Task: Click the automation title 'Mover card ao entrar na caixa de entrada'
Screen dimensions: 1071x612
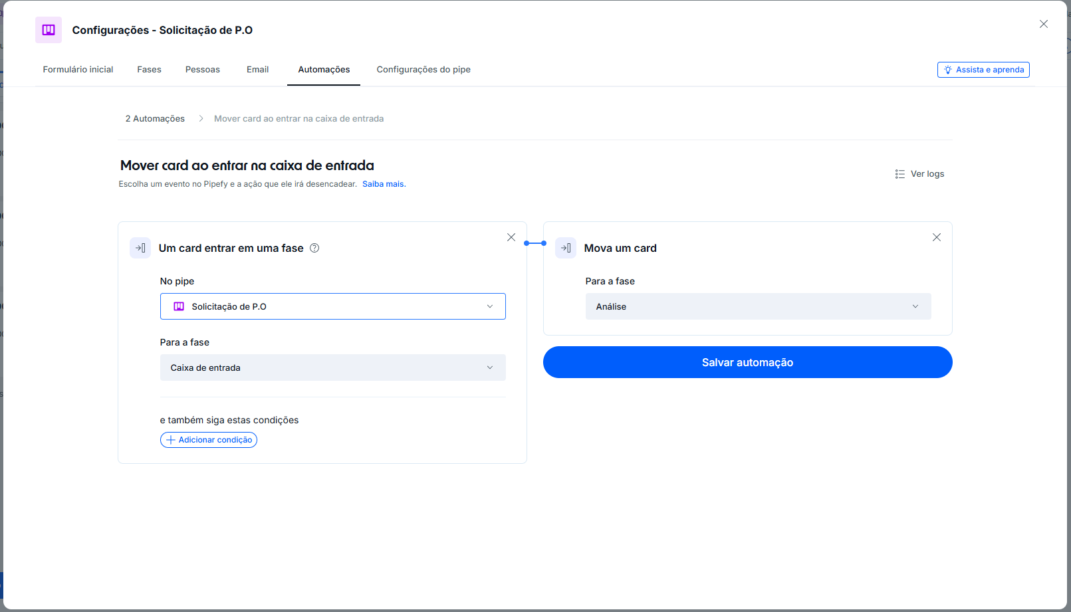Action: pyautogui.click(x=247, y=165)
